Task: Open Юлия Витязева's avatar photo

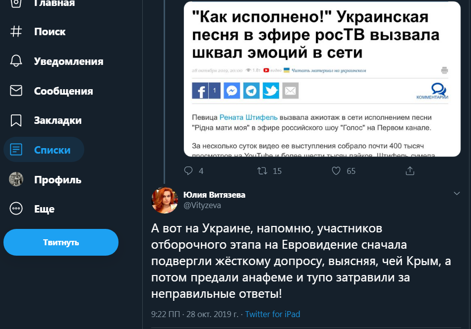Action: point(165,200)
